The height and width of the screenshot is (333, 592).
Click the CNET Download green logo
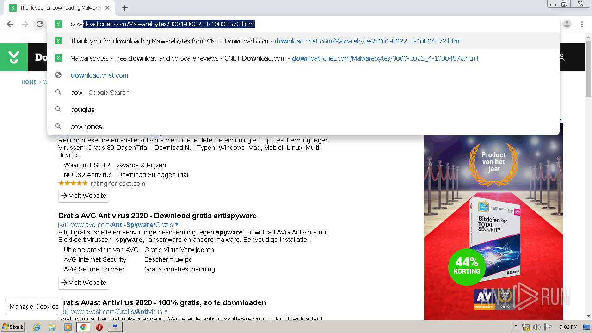[x=14, y=57]
